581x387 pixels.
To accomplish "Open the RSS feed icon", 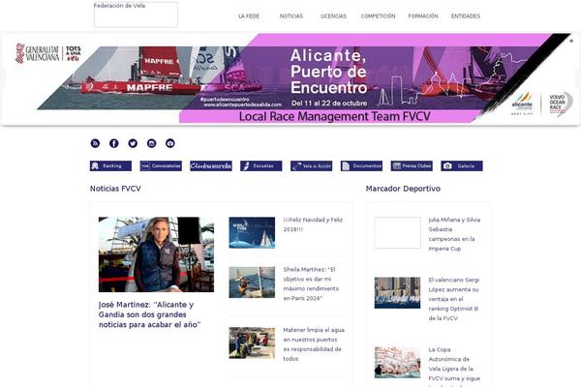I will (95, 143).
